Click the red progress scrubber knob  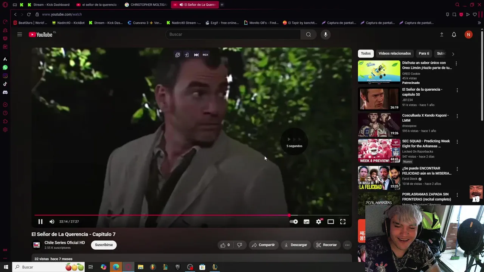289,215
